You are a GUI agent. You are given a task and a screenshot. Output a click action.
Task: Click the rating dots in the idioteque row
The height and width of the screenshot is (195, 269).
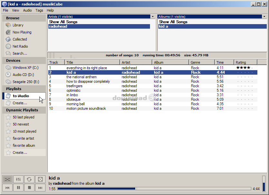tap(245, 99)
